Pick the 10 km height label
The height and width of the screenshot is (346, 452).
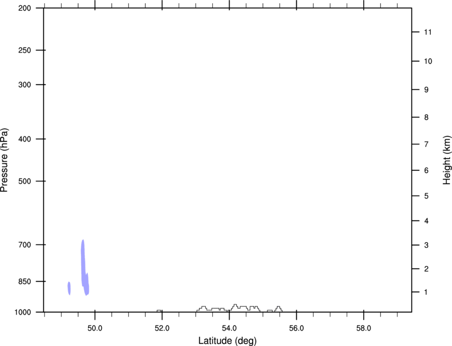coord(428,61)
